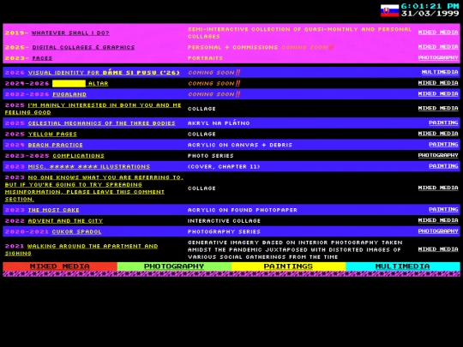The width and height of the screenshot is (463, 347).
Task: Click 'Semi-interactive collection' description text
Action: pos(300,33)
